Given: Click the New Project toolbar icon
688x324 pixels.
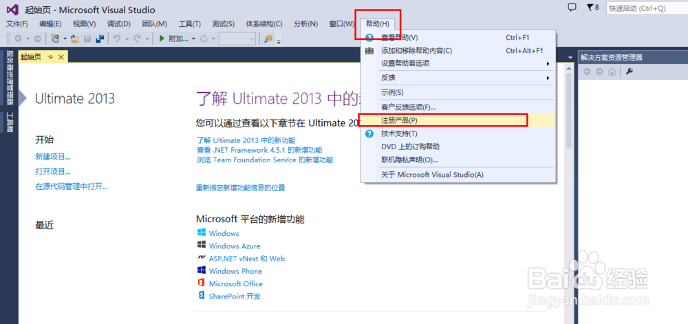Looking at the screenshot, I should 55,39.
